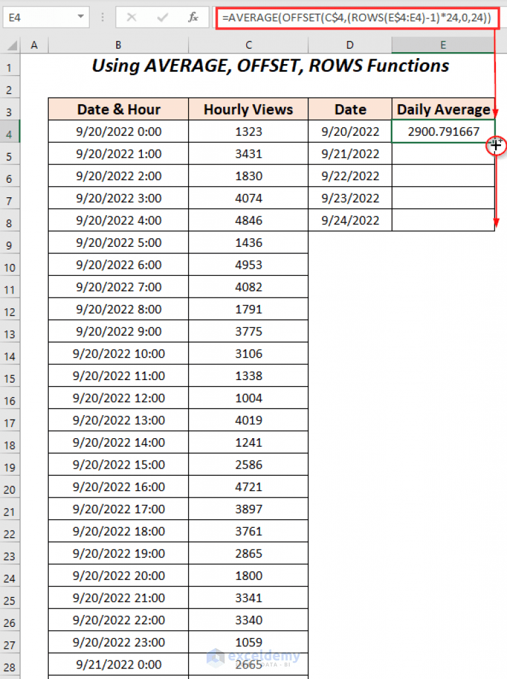Image resolution: width=507 pixels, height=679 pixels.
Task: Click the Enter checkmark icon in formula bar
Action: (x=162, y=17)
